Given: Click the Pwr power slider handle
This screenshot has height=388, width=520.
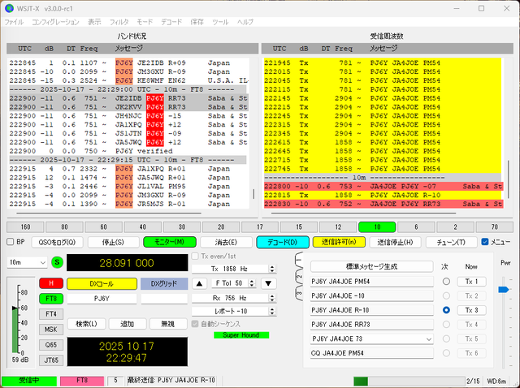Looking at the screenshot, I should 504,290.
